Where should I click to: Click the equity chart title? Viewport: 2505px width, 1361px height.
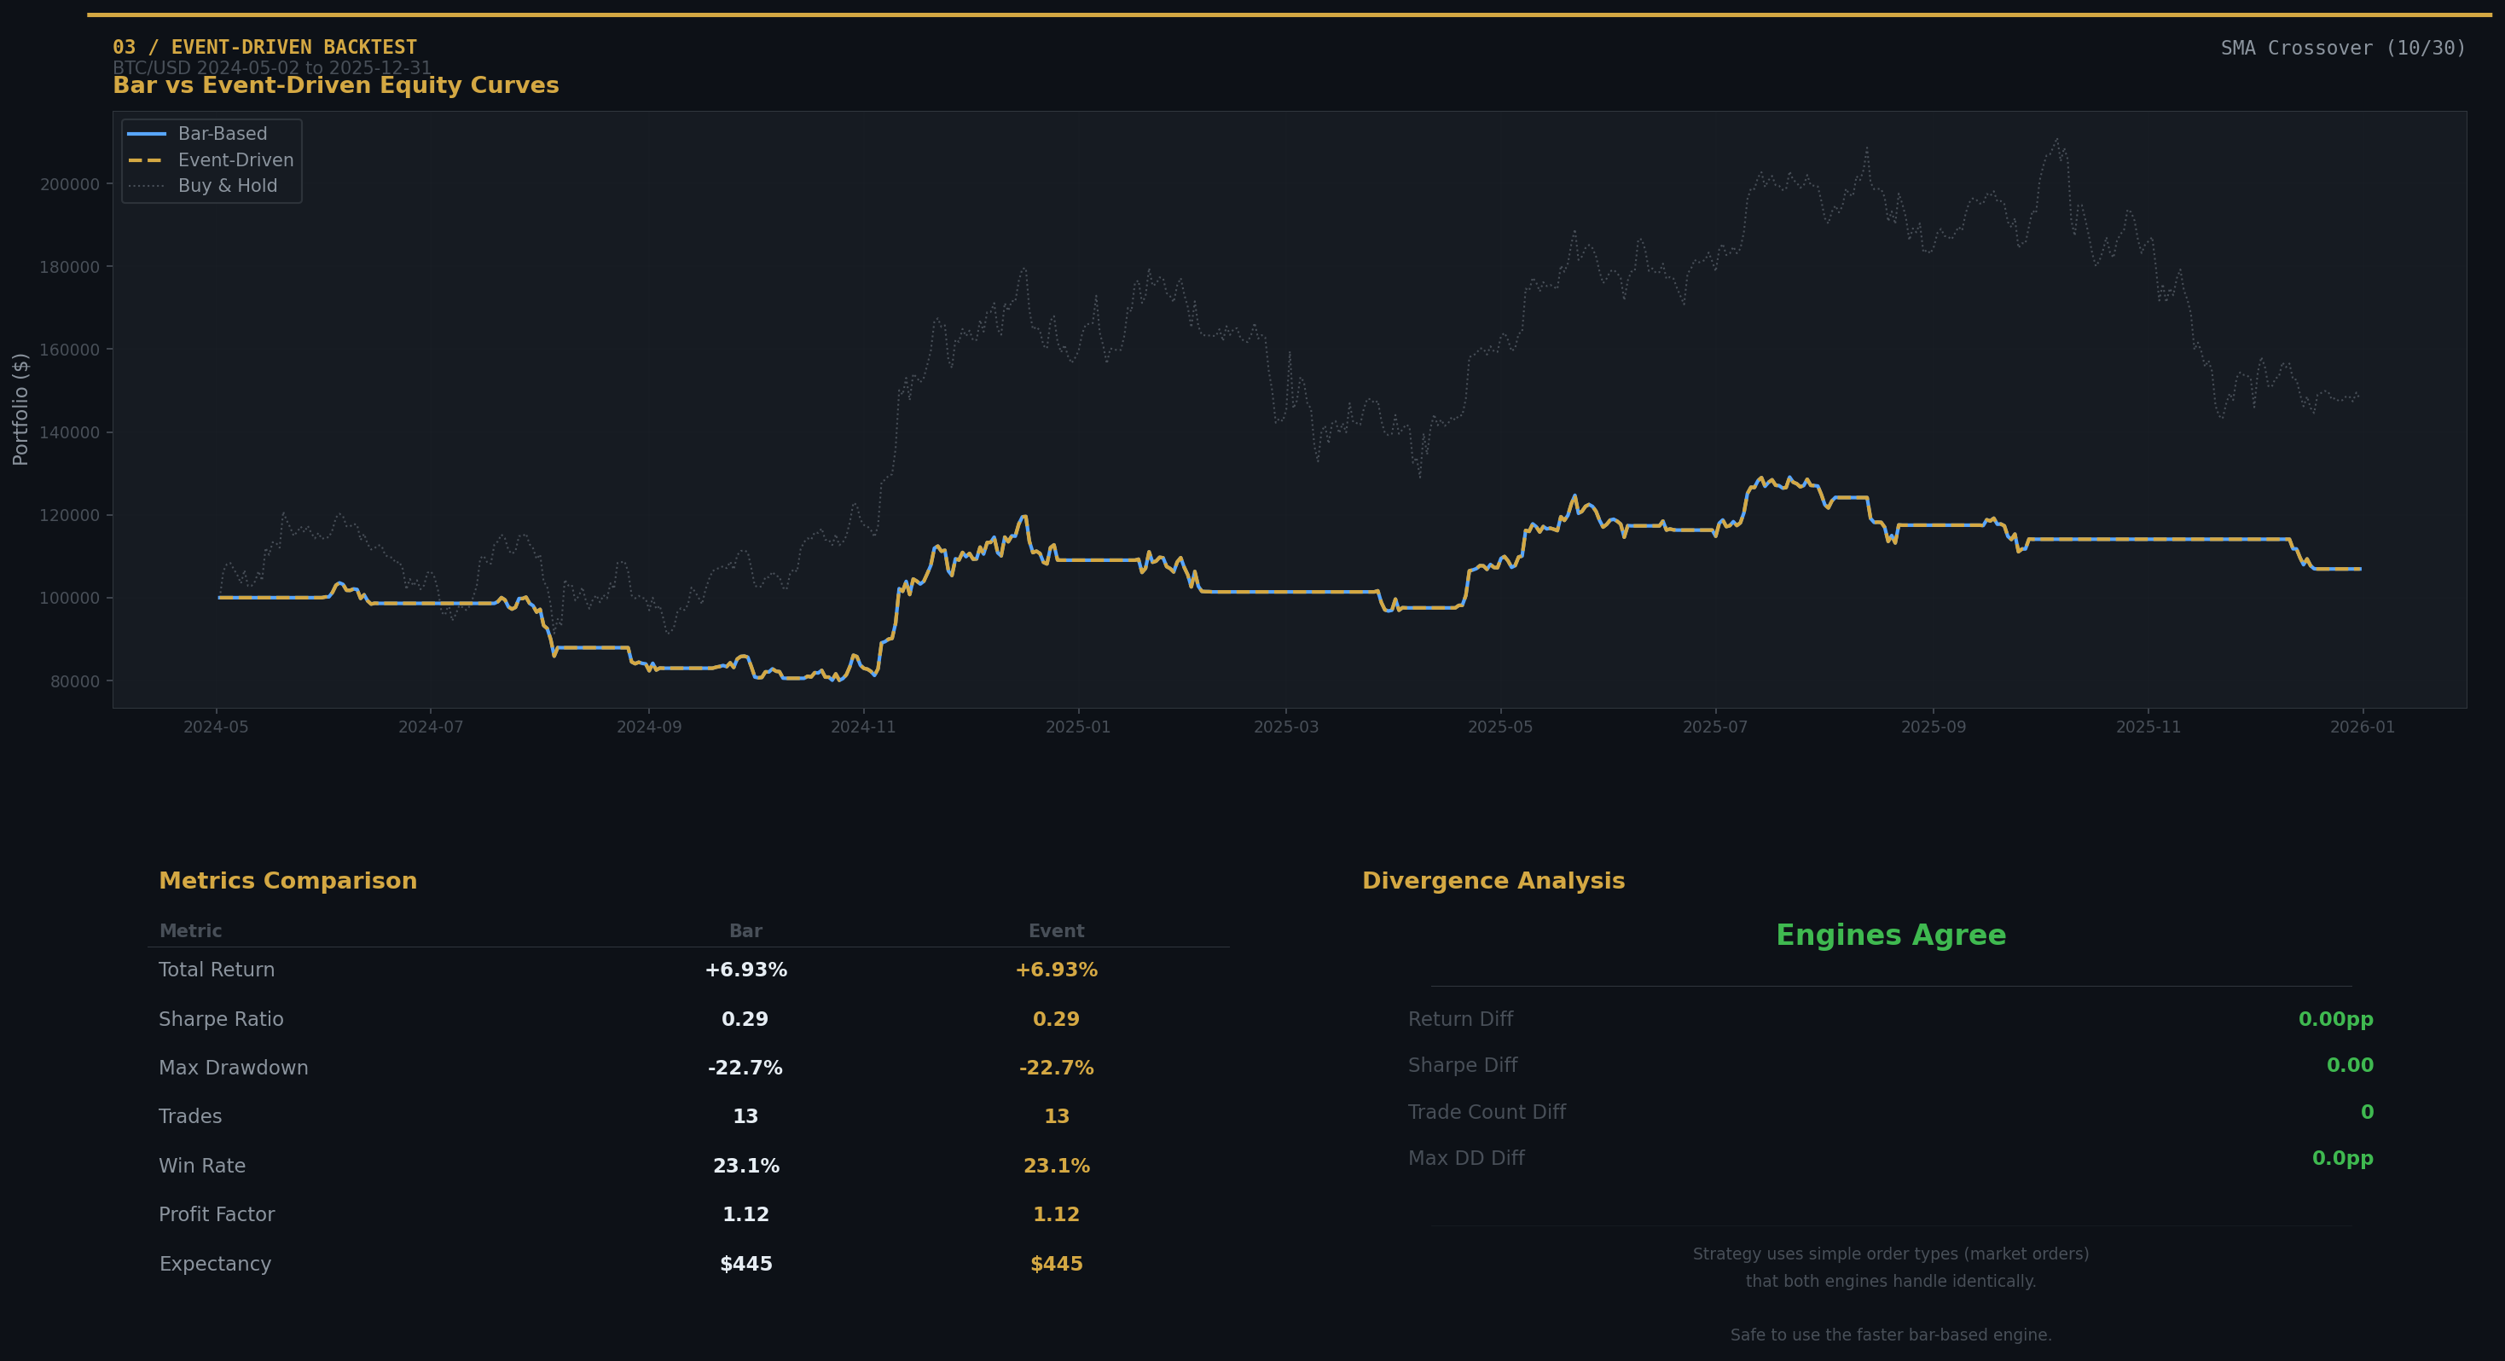tap(335, 85)
